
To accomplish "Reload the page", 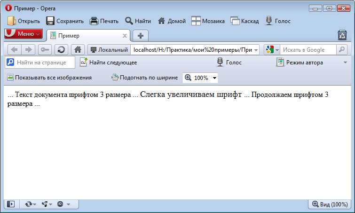I will (x=61, y=49).
